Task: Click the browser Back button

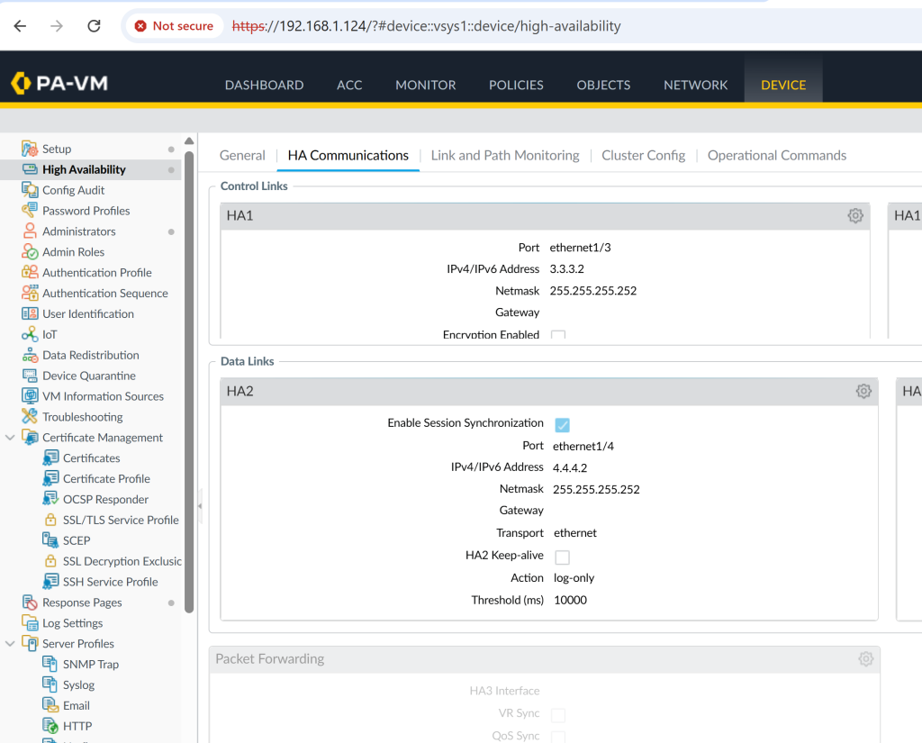Action: click(x=20, y=26)
